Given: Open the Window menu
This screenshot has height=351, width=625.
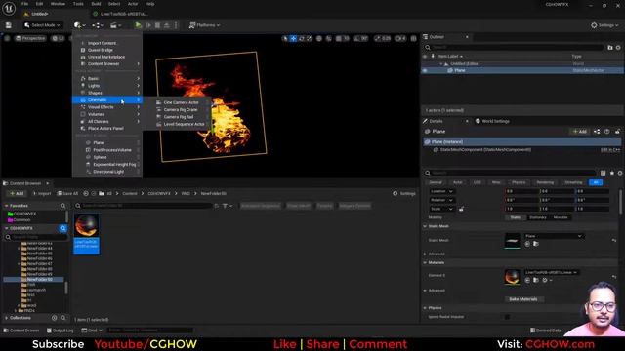Looking at the screenshot, I should coord(58,4).
